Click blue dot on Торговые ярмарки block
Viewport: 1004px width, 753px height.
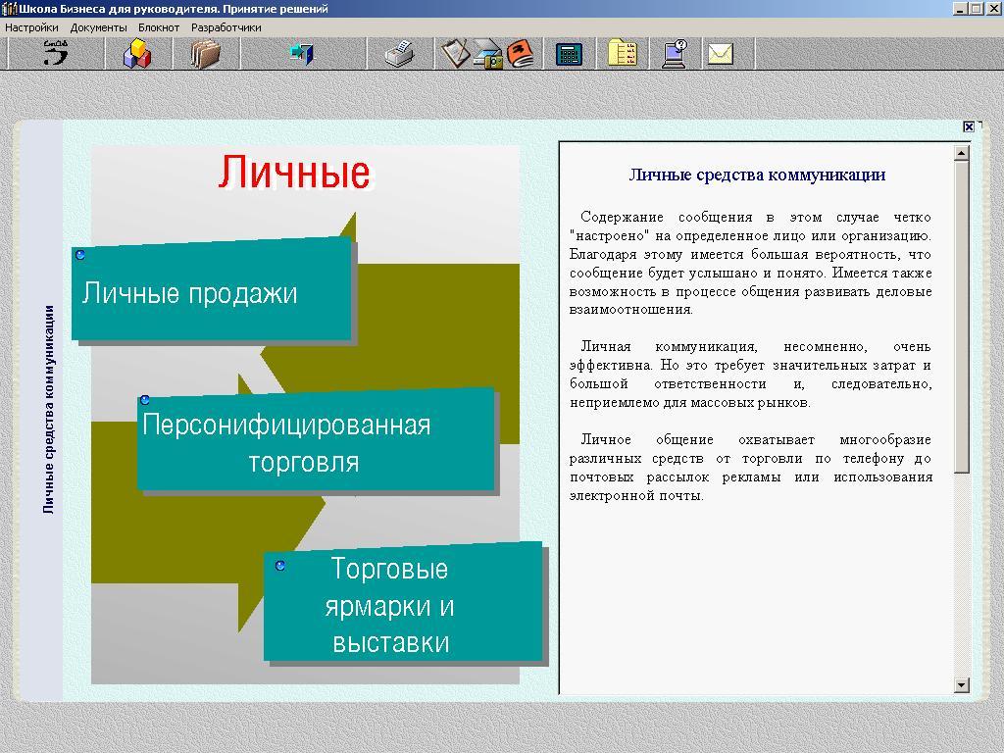pos(279,566)
